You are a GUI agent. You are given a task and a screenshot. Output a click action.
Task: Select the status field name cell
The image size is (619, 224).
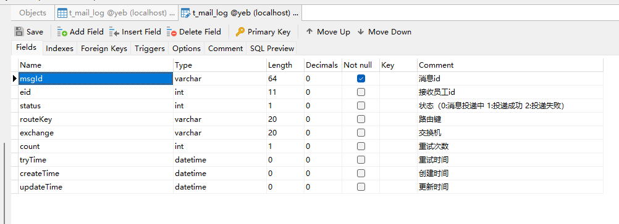click(x=96, y=106)
